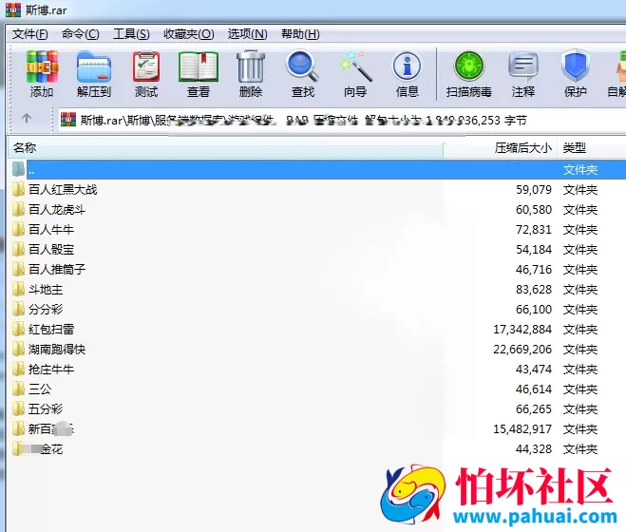Select the 百人牛牛 folder icon
Viewport: 626px width, 532px height.
18,229
